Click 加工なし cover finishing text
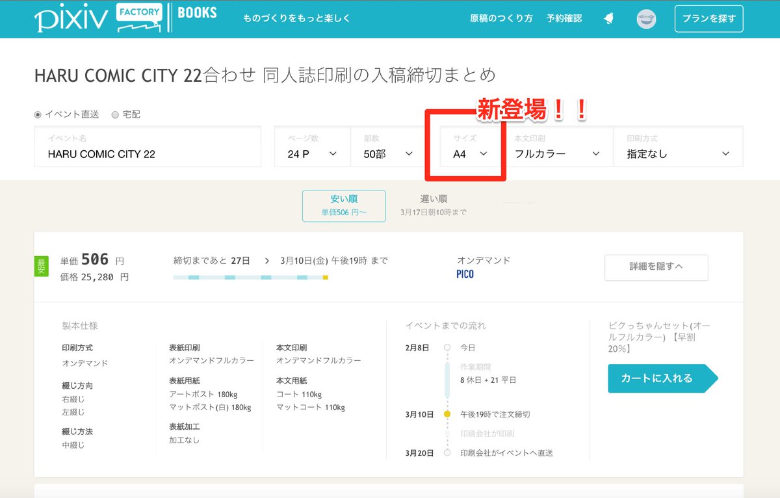780x498 pixels. tap(185, 440)
